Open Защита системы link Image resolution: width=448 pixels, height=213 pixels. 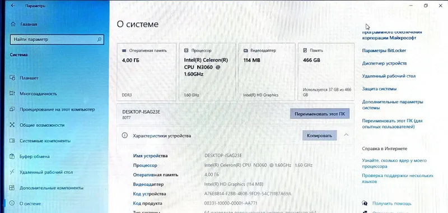click(379, 89)
